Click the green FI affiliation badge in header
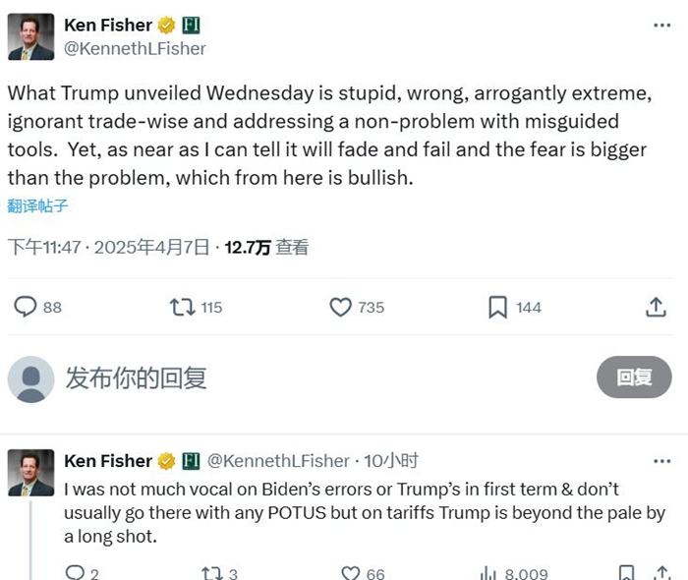Image resolution: width=688 pixels, height=580 pixels. coord(191,25)
